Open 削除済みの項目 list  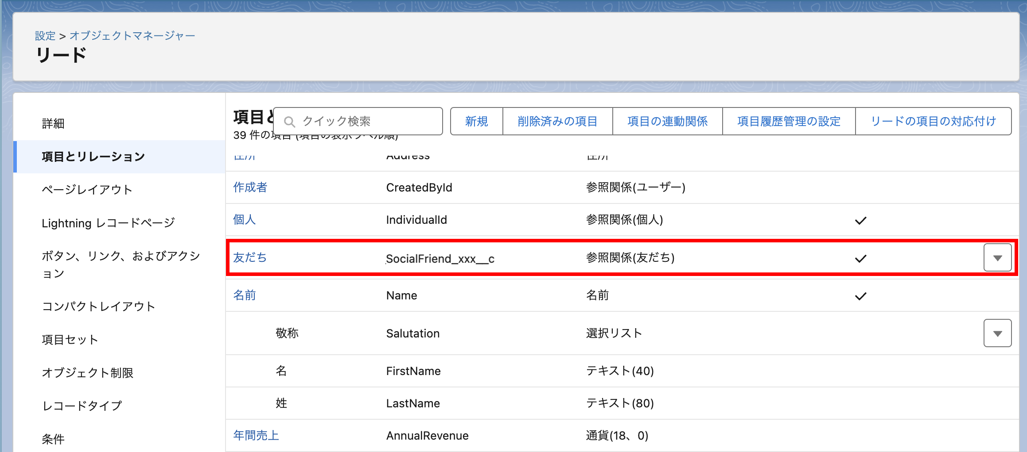(x=557, y=121)
